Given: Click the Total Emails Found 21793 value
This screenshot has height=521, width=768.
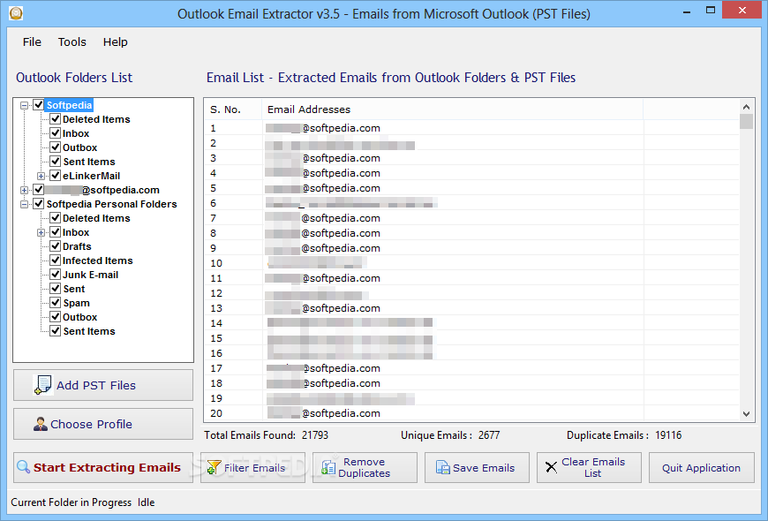Looking at the screenshot, I should [x=315, y=435].
